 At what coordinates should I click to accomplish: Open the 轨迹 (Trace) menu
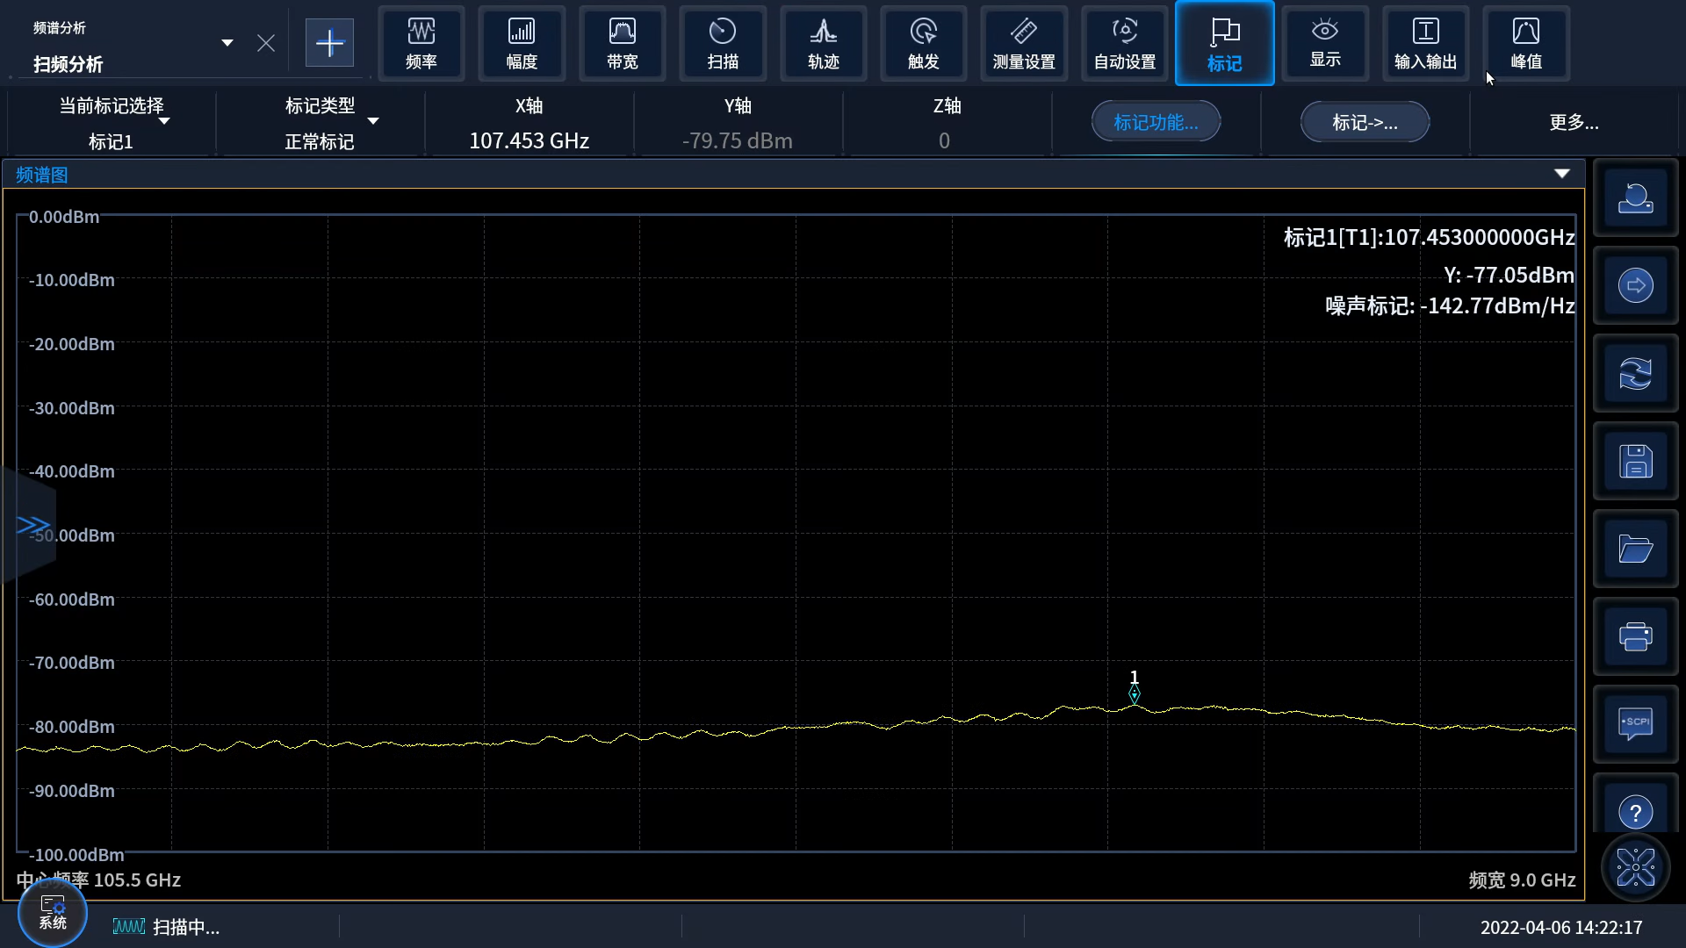[x=823, y=43]
